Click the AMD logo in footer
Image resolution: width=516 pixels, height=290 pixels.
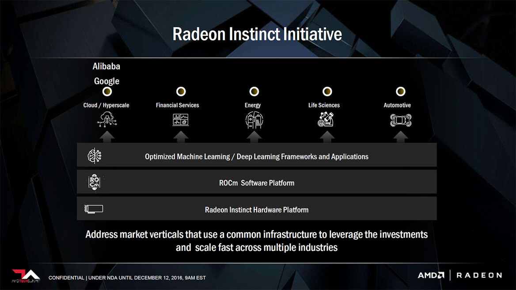point(431,275)
